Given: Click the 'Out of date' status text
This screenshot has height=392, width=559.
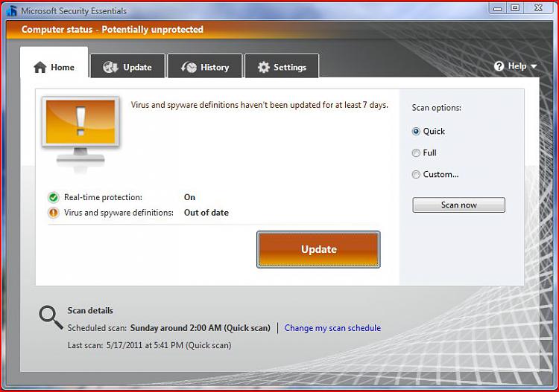Looking at the screenshot, I should tap(206, 213).
